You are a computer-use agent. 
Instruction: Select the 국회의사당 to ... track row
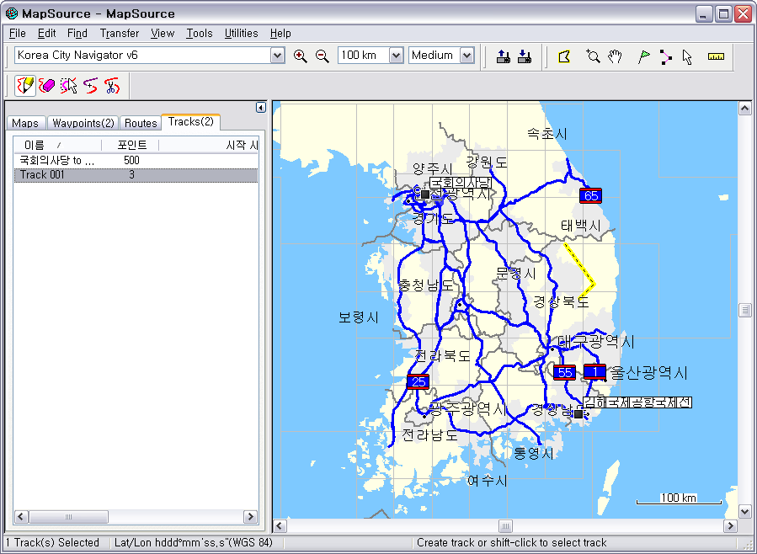136,160
